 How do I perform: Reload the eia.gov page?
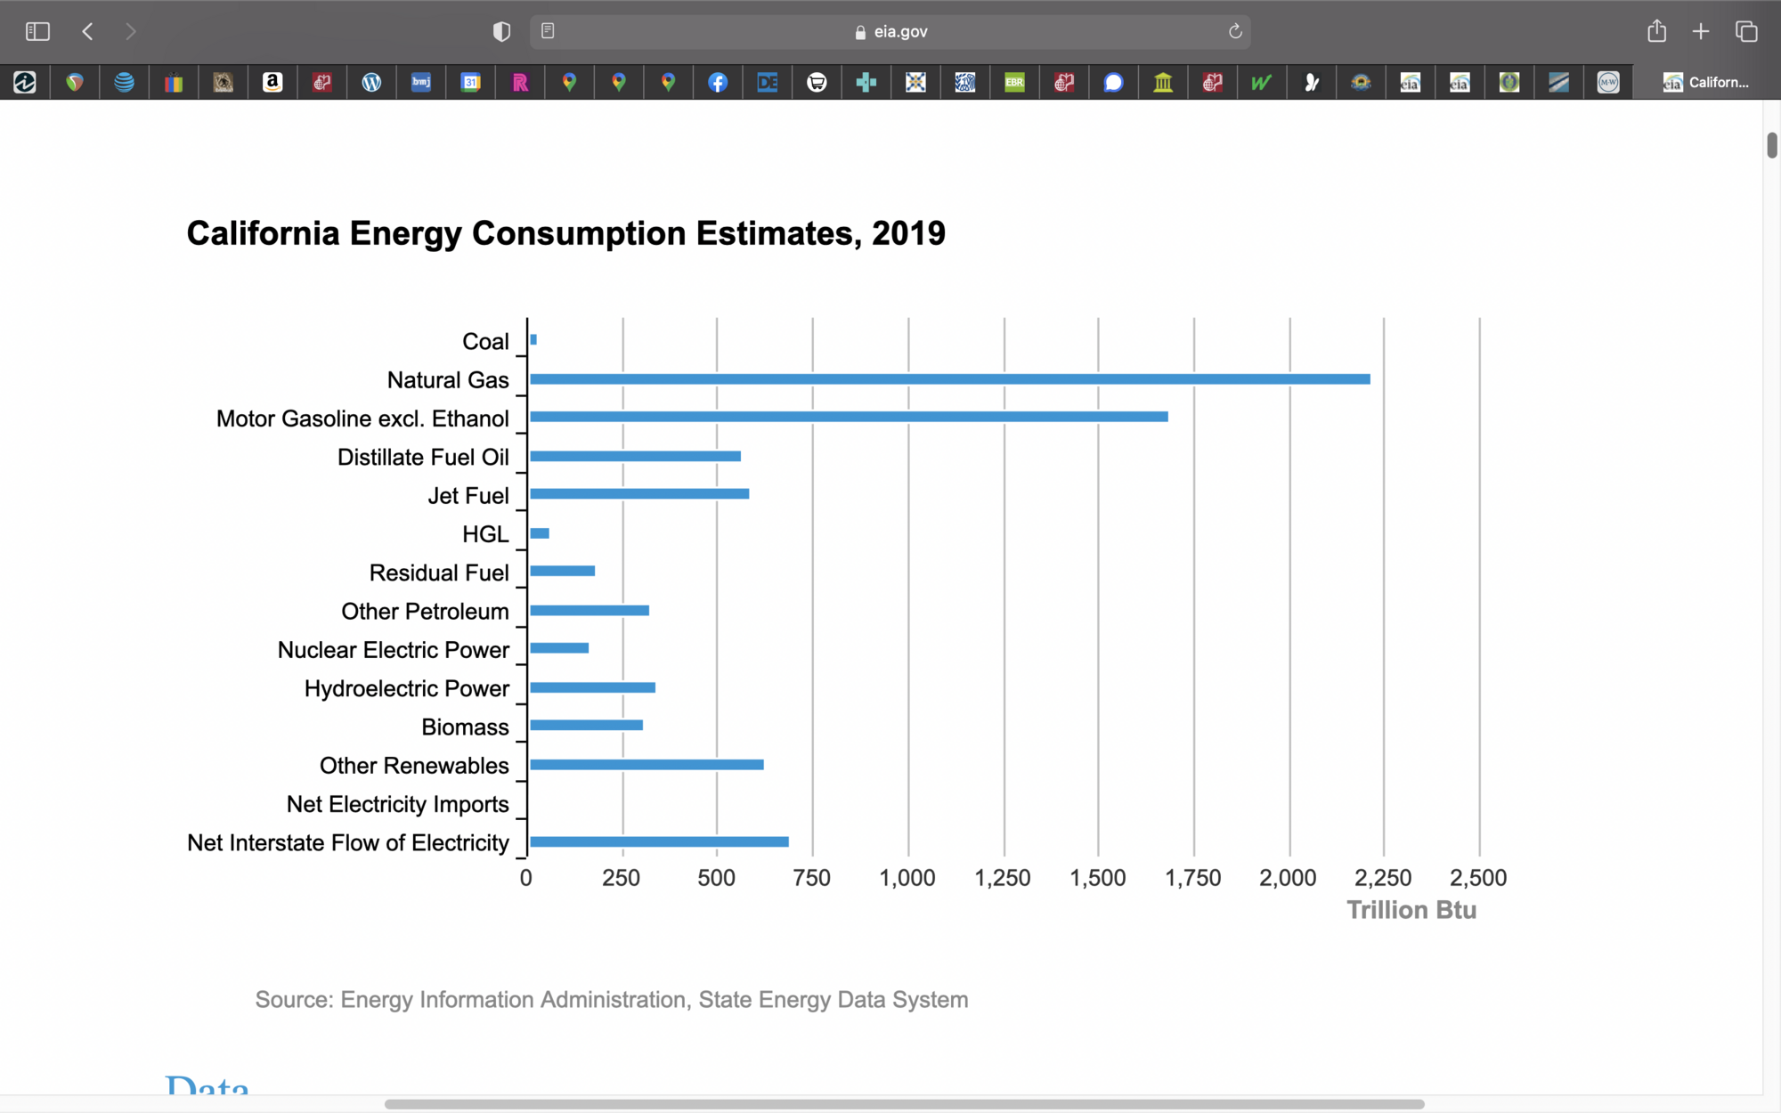click(x=1235, y=32)
